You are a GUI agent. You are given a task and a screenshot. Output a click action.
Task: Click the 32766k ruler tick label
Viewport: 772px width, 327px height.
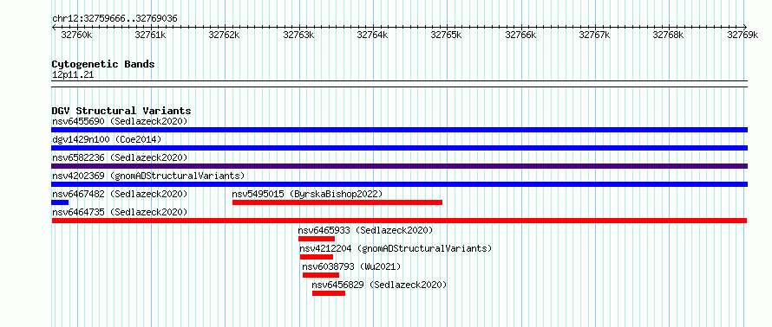[520, 35]
